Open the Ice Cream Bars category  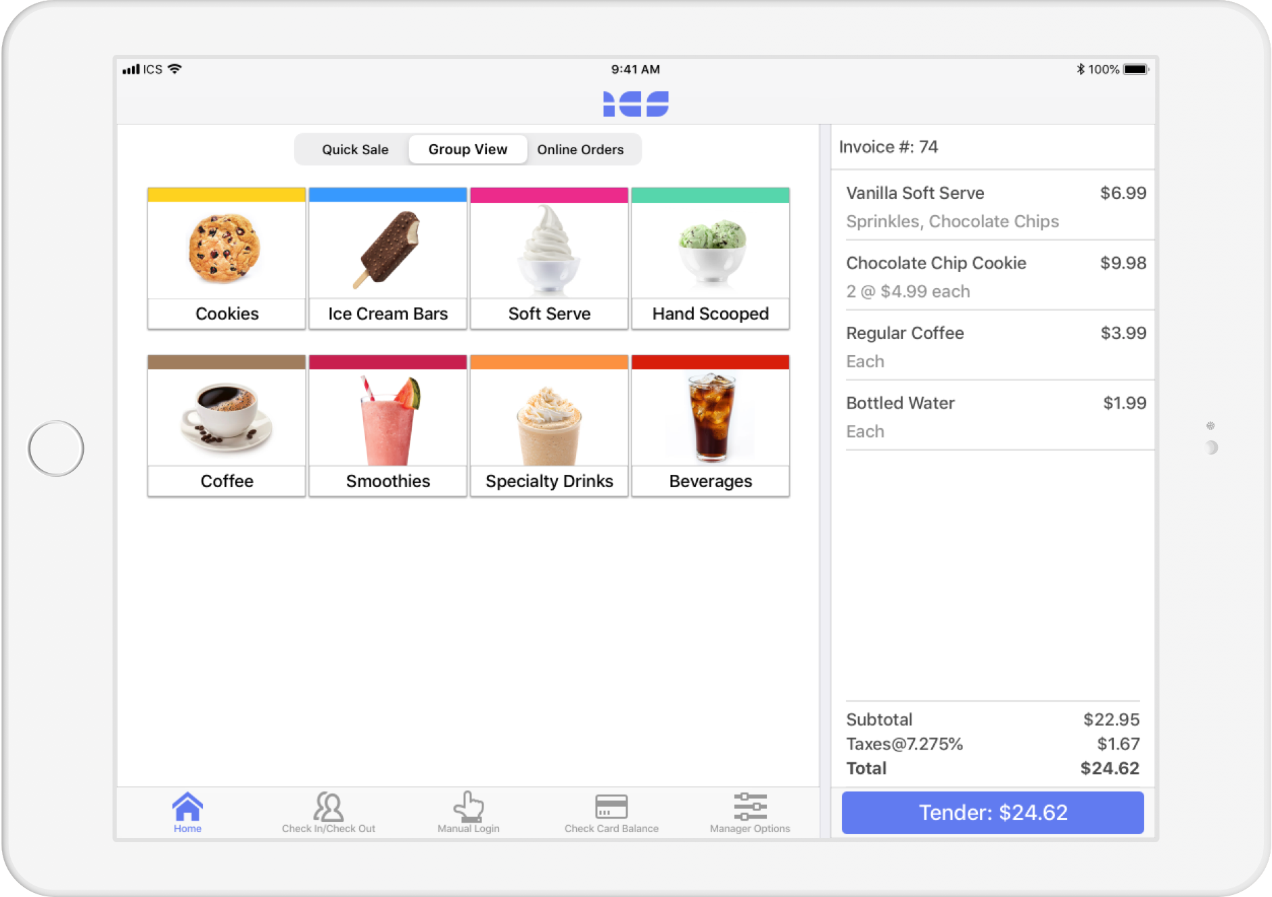[x=387, y=258]
